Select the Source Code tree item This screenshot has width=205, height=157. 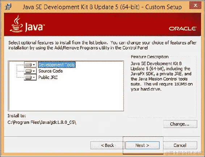click(50, 71)
